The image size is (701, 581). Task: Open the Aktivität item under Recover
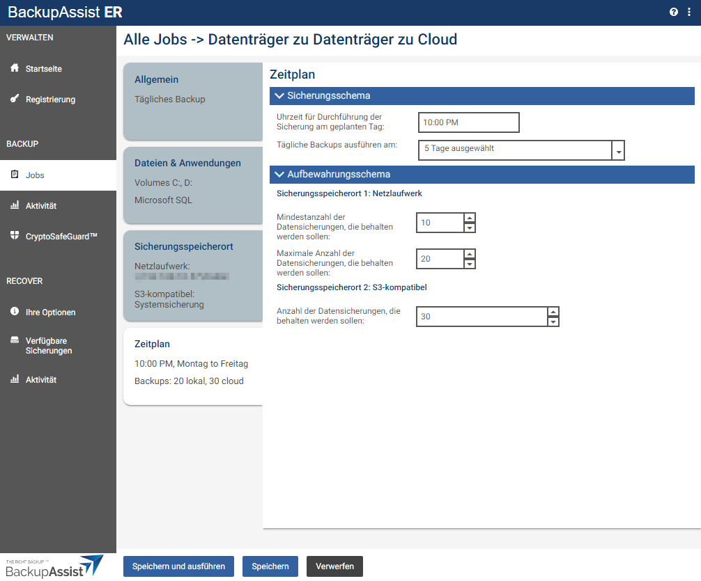click(x=40, y=380)
